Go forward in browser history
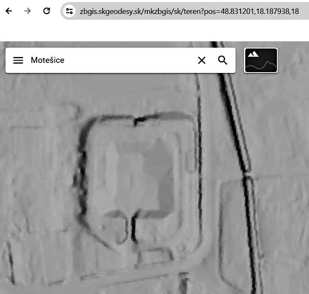The image size is (309, 294). point(28,11)
